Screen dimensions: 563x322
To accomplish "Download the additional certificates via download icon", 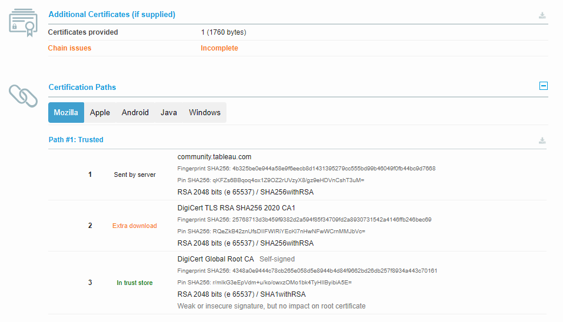I will [x=542, y=15].
